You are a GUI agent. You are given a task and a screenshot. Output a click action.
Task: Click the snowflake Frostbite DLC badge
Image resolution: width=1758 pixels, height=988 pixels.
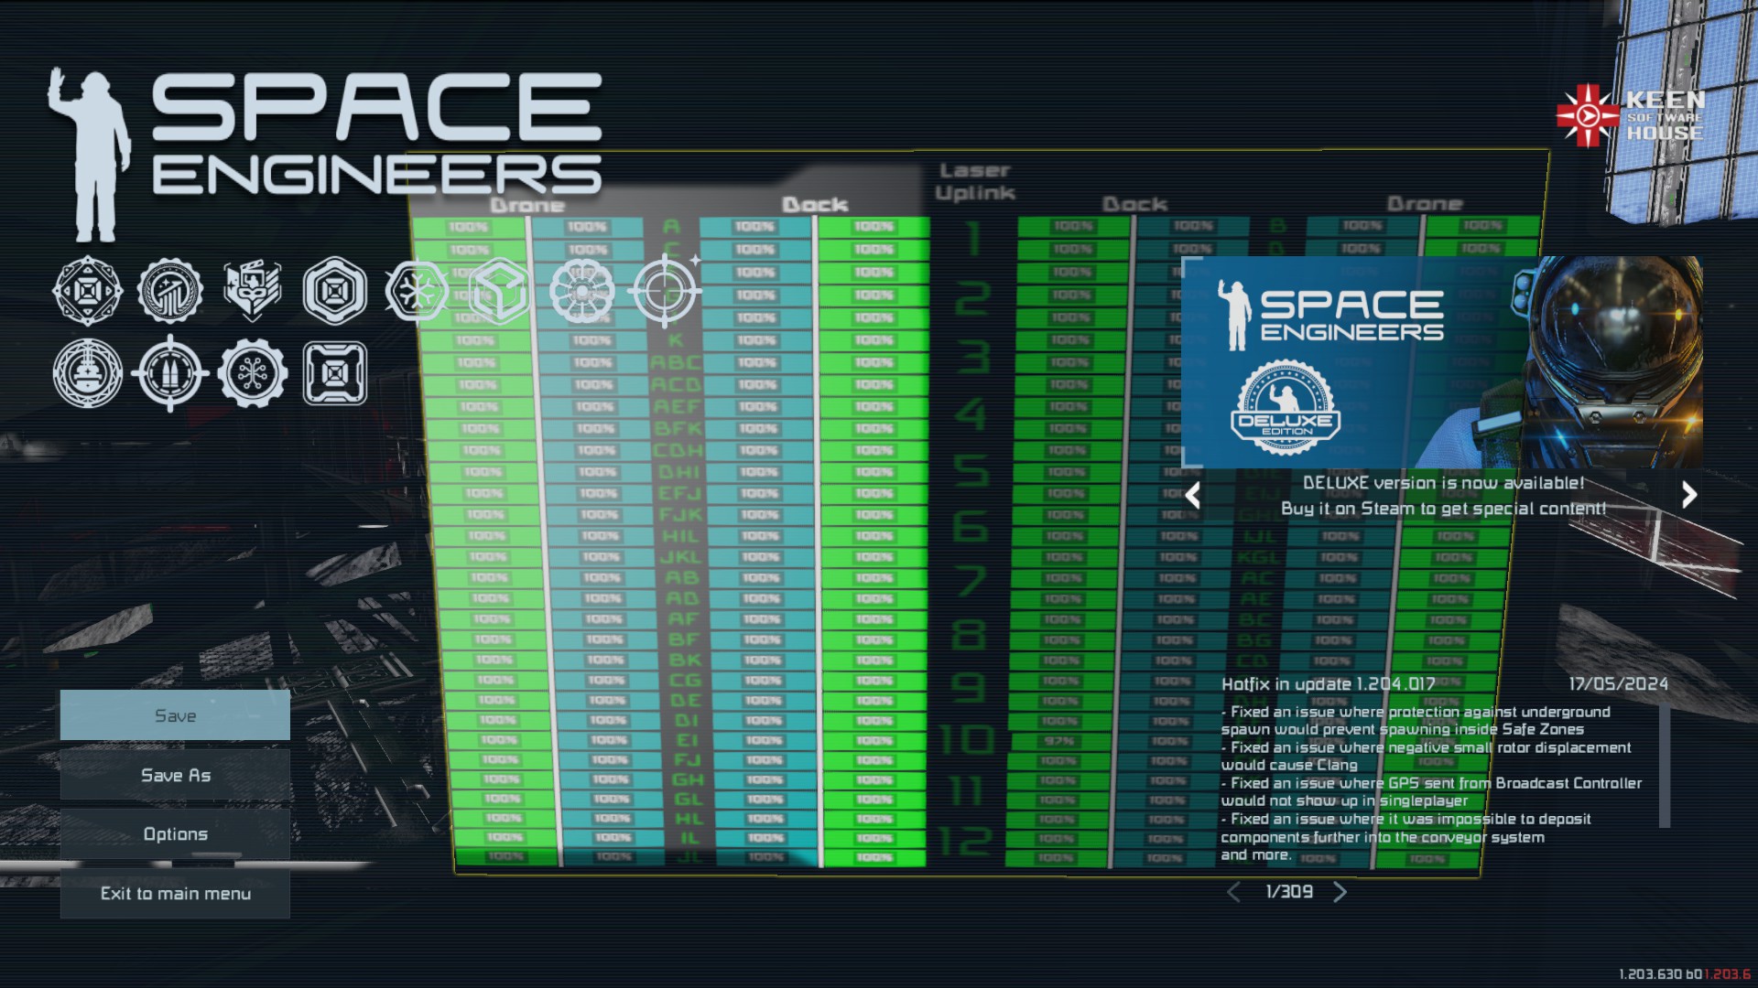(418, 291)
